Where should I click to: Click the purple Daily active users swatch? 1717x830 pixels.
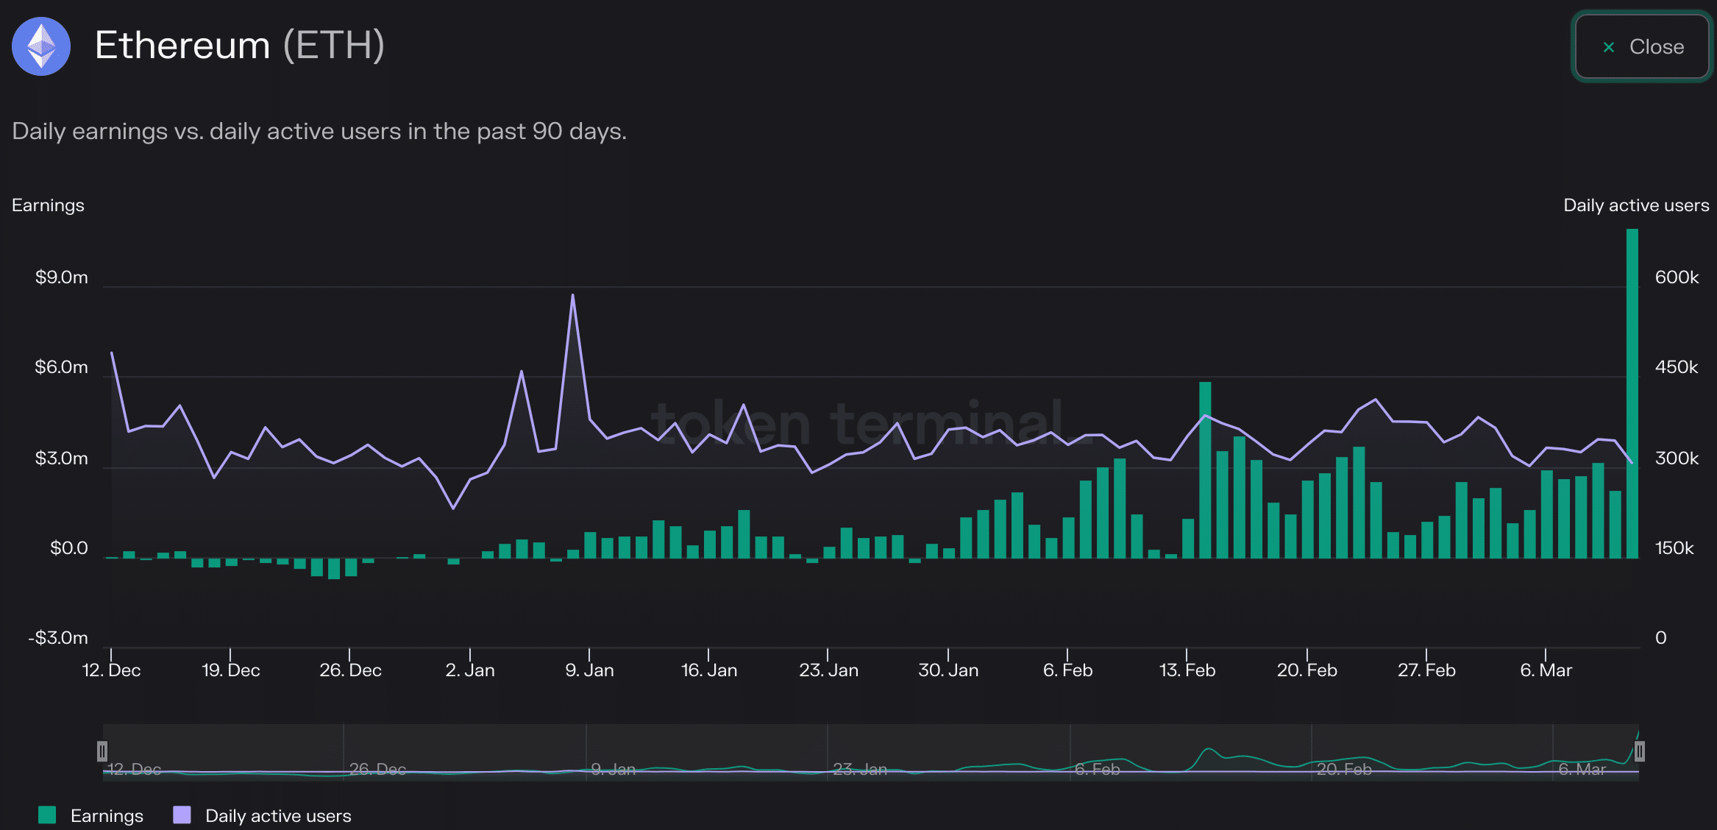[182, 815]
